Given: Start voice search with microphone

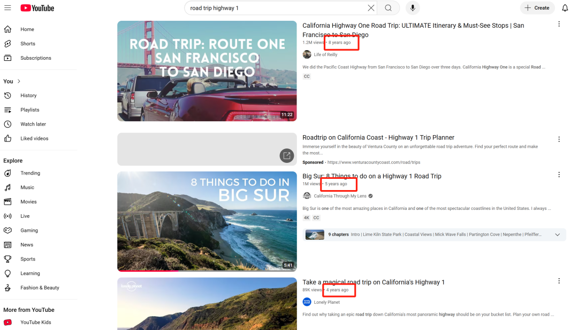Looking at the screenshot, I should 412,8.
